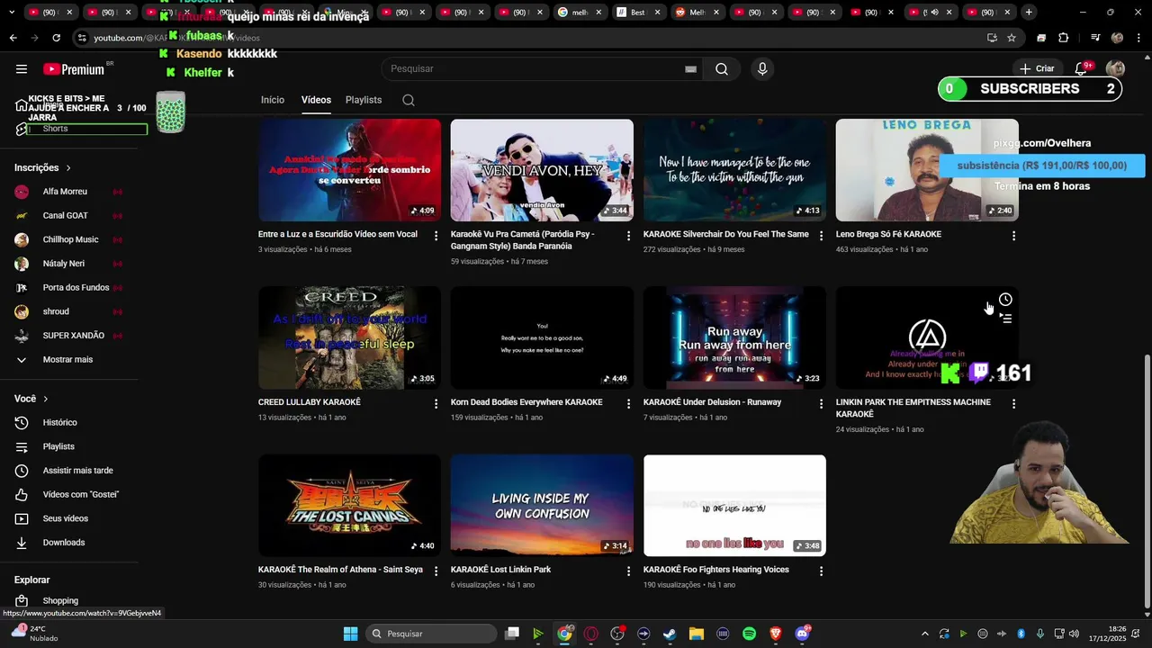1152x648 pixels.
Task: Open the account avatar menu
Action: (x=1115, y=69)
